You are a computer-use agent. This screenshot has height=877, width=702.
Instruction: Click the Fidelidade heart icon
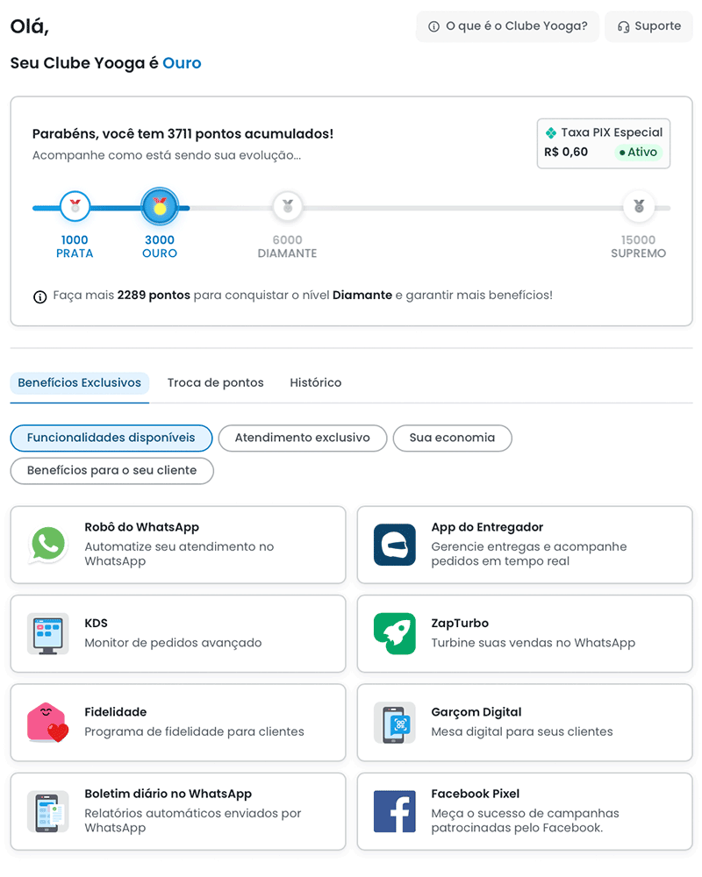[48, 723]
